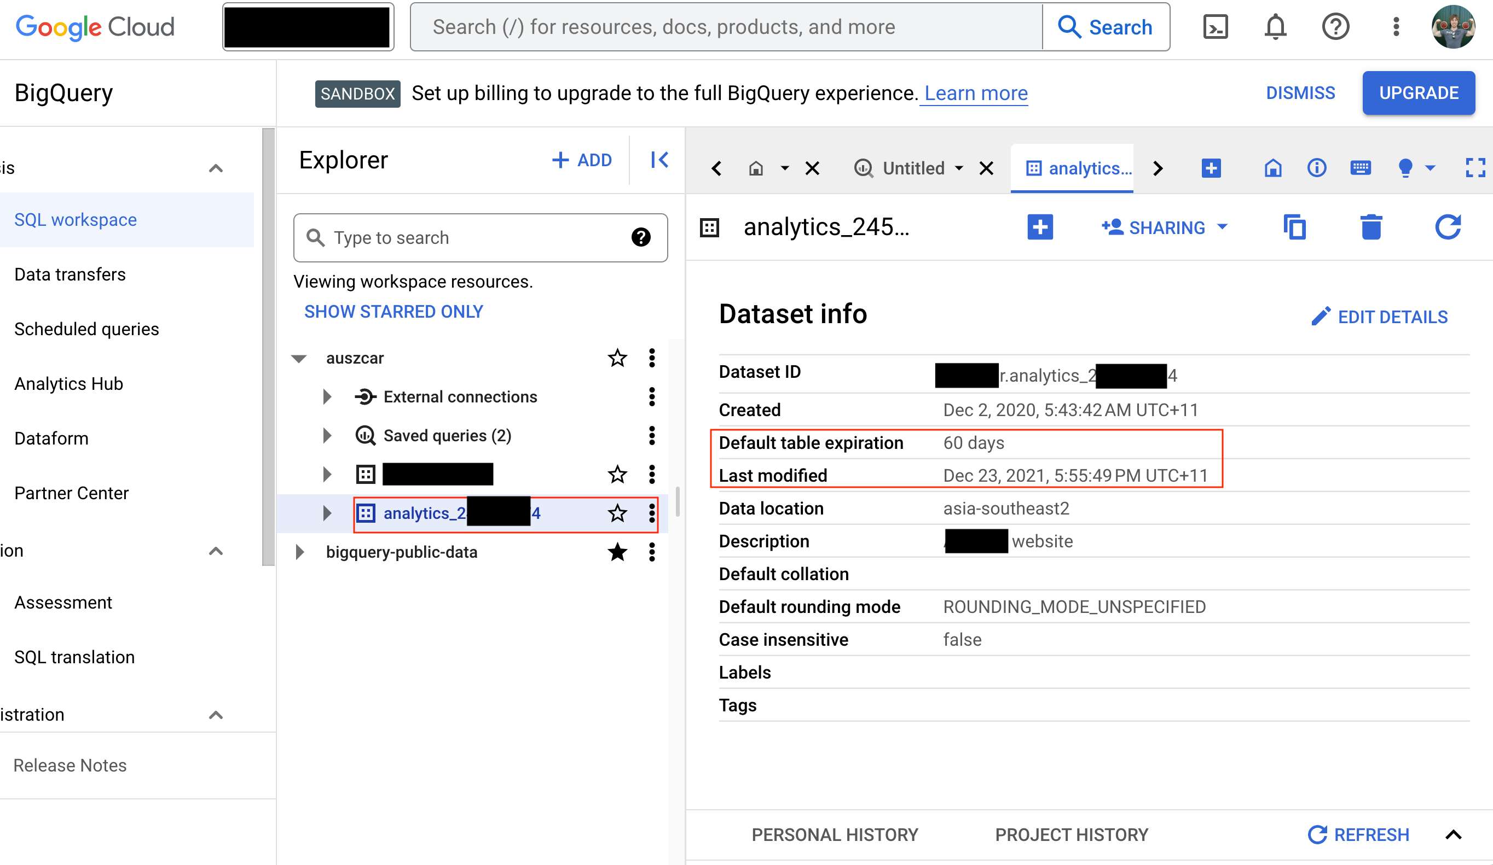Image resolution: width=1493 pixels, height=865 pixels.
Task: Expand the Saved queries (2) node
Action: [326, 436]
